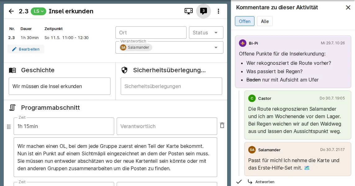
Task: Resolve the comment thread with checkmark icon
Action: pyautogui.click(x=239, y=182)
